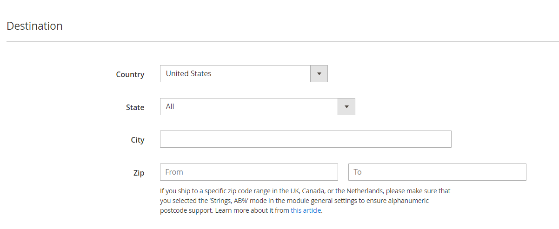559x229 pixels.
Task: Open the Country select showing United States
Action: pos(244,74)
